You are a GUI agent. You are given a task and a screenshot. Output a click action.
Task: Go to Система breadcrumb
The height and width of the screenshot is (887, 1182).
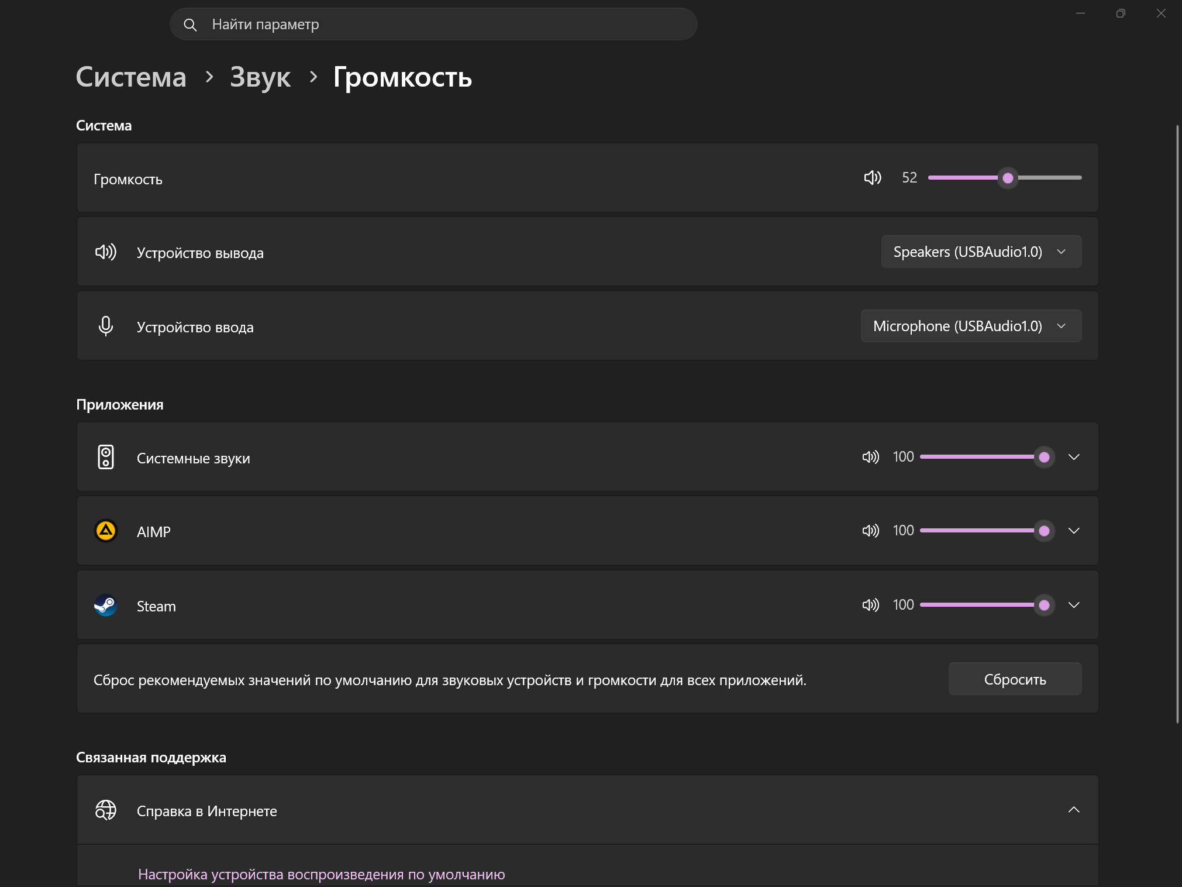pos(131,77)
